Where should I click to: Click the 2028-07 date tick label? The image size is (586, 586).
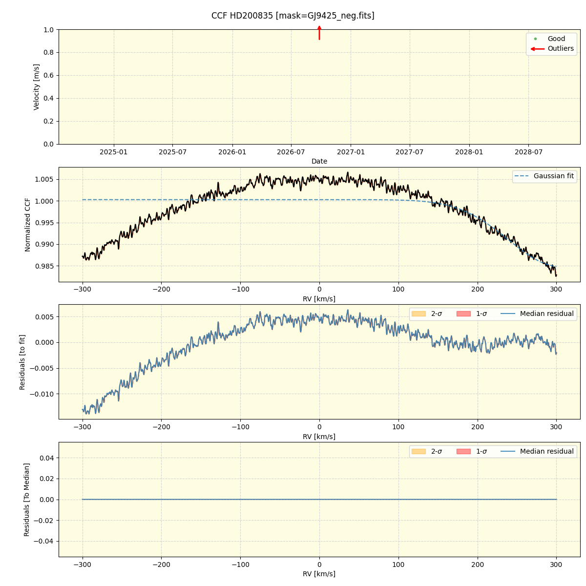(529, 152)
